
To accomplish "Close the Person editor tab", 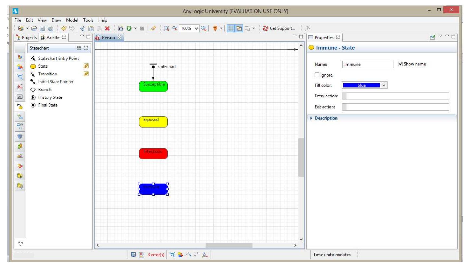I will [x=120, y=37].
